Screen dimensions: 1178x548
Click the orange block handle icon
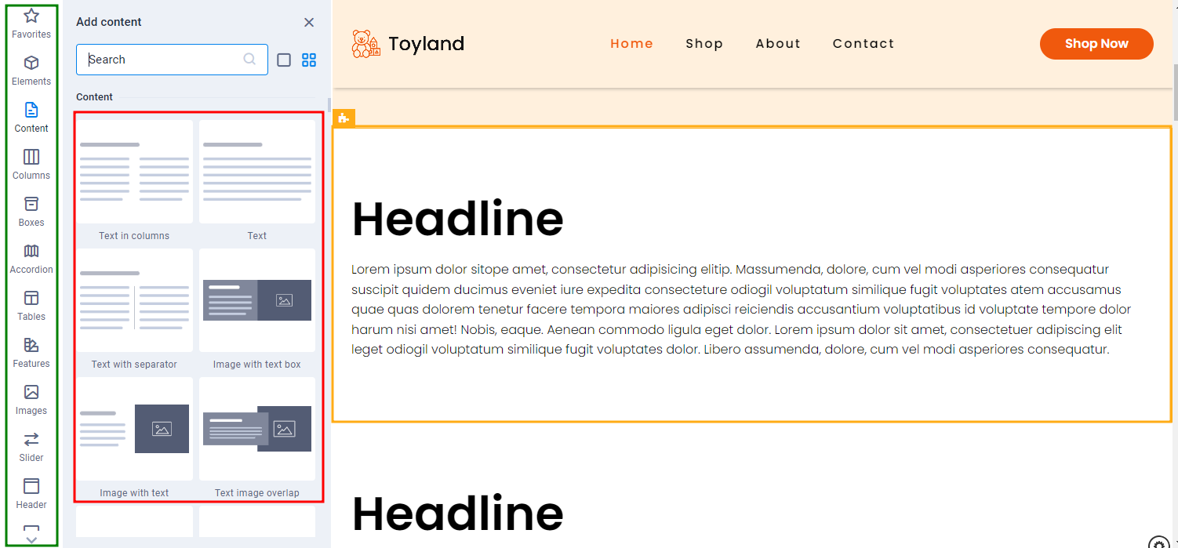344,118
